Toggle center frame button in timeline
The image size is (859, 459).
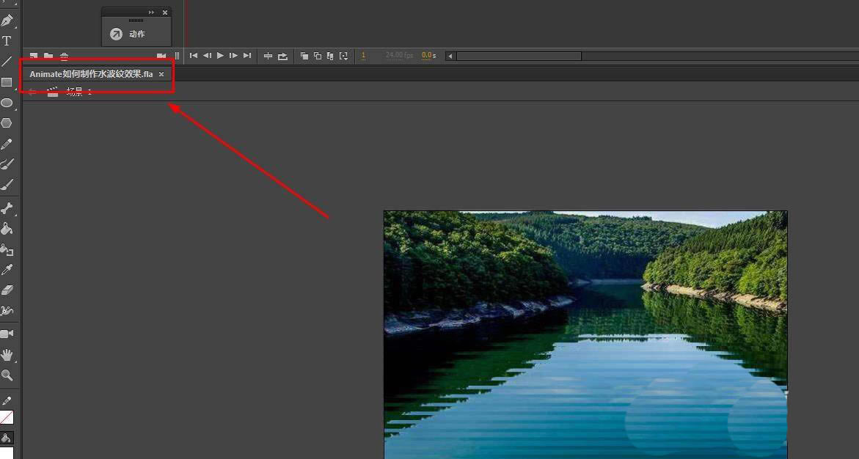tap(268, 56)
